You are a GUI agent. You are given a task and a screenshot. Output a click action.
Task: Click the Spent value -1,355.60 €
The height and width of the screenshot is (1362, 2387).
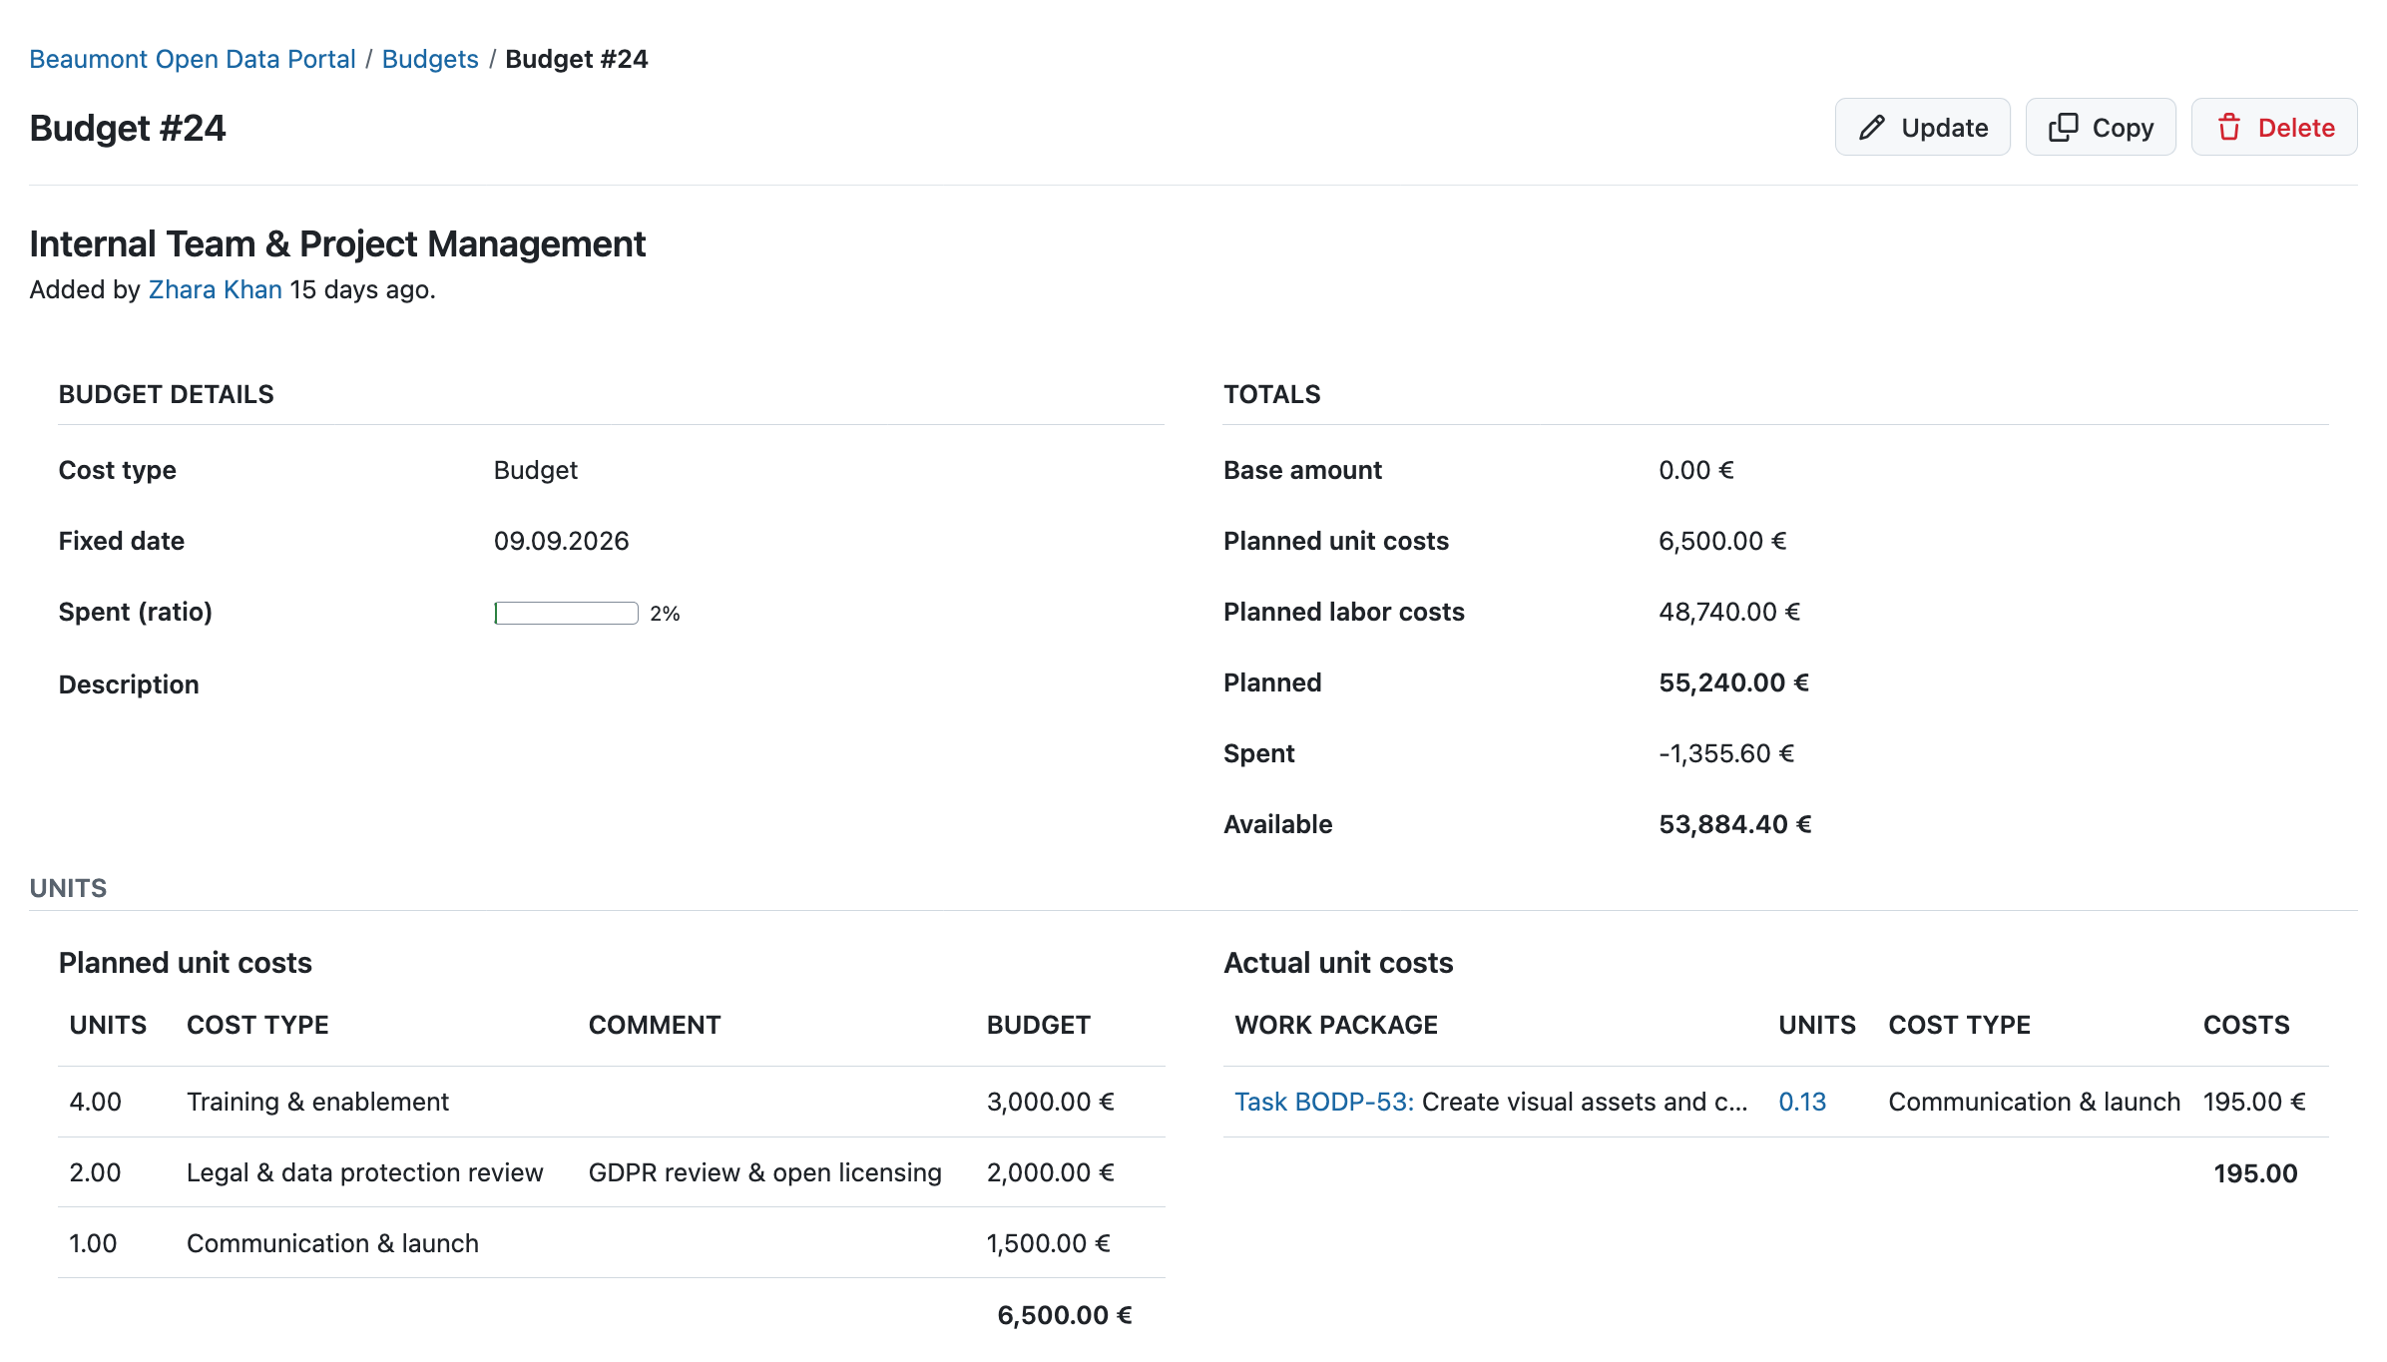(x=1726, y=753)
